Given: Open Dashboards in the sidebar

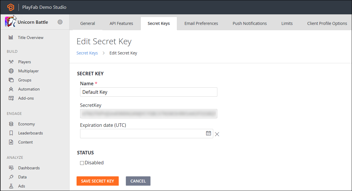Looking at the screenshot, I should click(29, 168).
